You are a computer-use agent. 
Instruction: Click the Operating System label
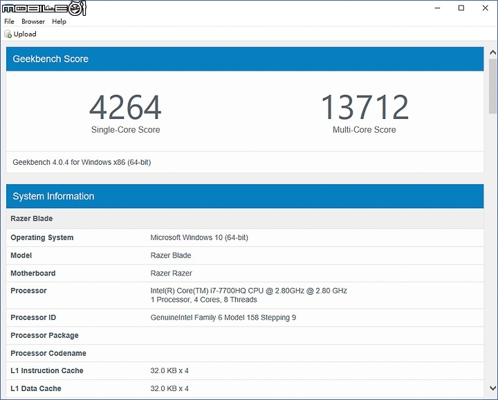point(42,237)
